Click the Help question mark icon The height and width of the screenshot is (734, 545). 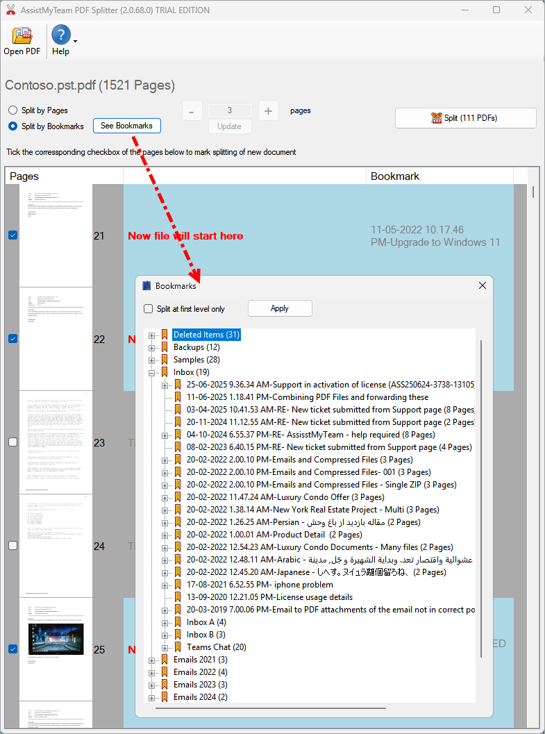tap(60, 35)
